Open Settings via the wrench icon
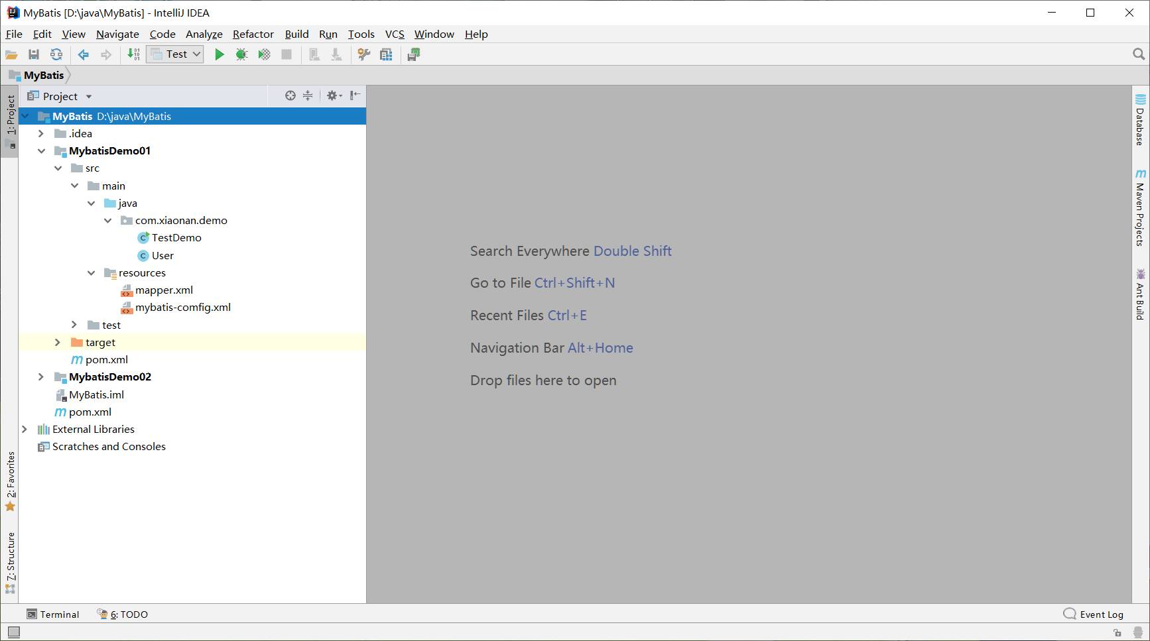 click(x=363, y=54)
